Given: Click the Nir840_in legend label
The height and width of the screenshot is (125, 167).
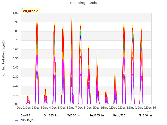Looking at the screenshot, I should coord(145,115).
